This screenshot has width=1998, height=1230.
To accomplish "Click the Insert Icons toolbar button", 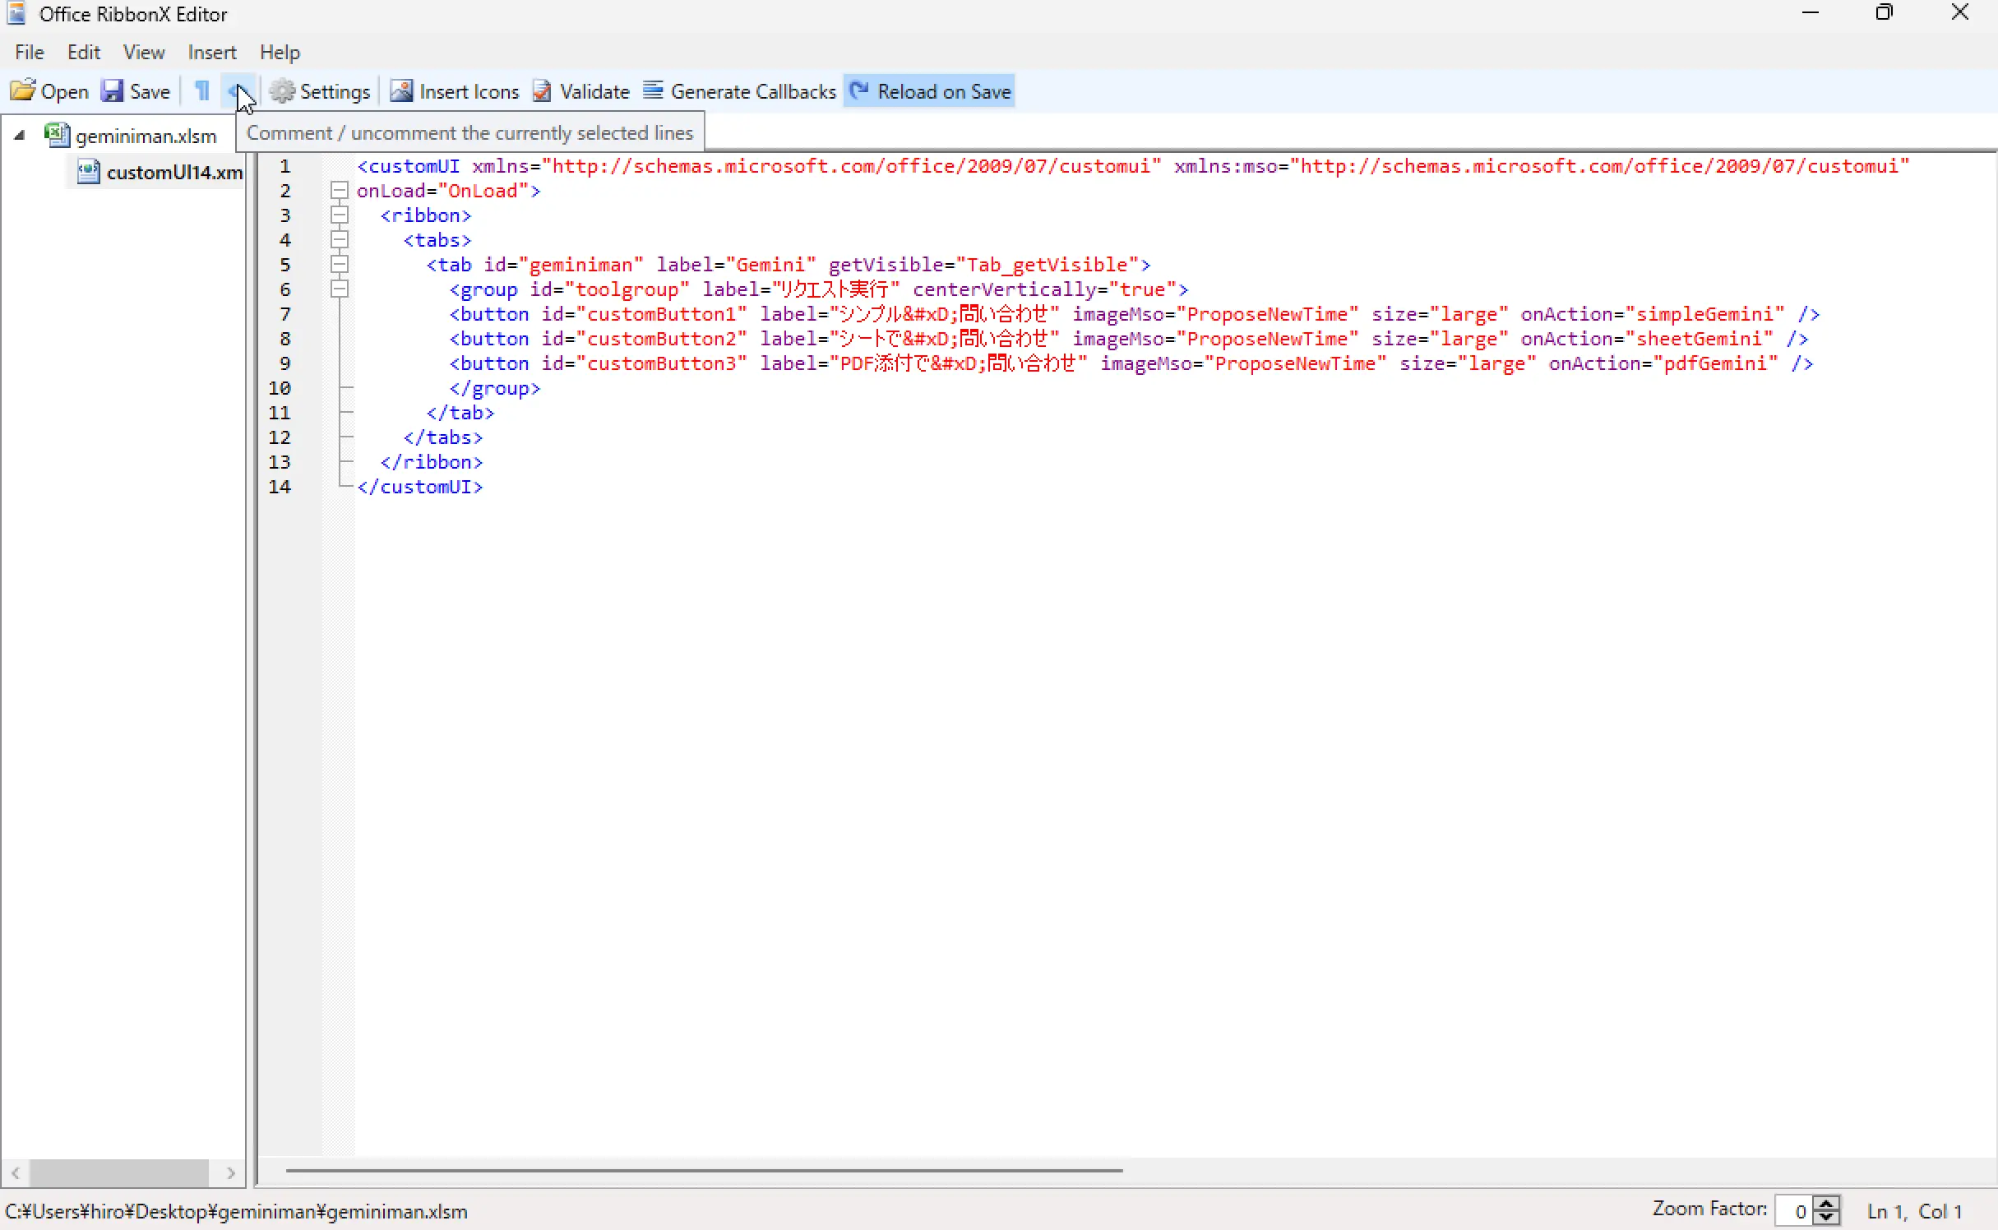I will point(455,91).
